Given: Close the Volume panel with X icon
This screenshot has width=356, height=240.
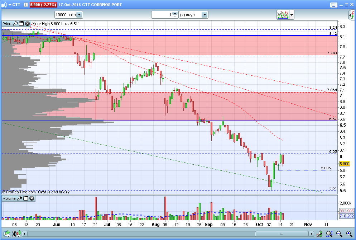Looking at the screenshot, I should (32, 198).
